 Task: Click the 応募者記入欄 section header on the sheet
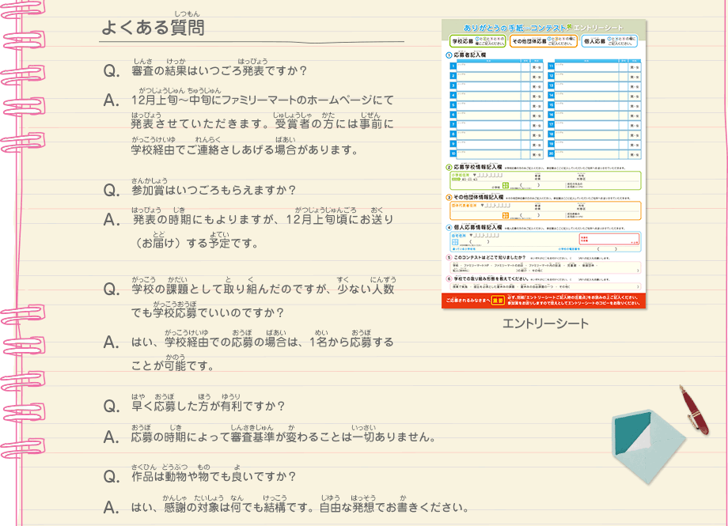[473, 55]
